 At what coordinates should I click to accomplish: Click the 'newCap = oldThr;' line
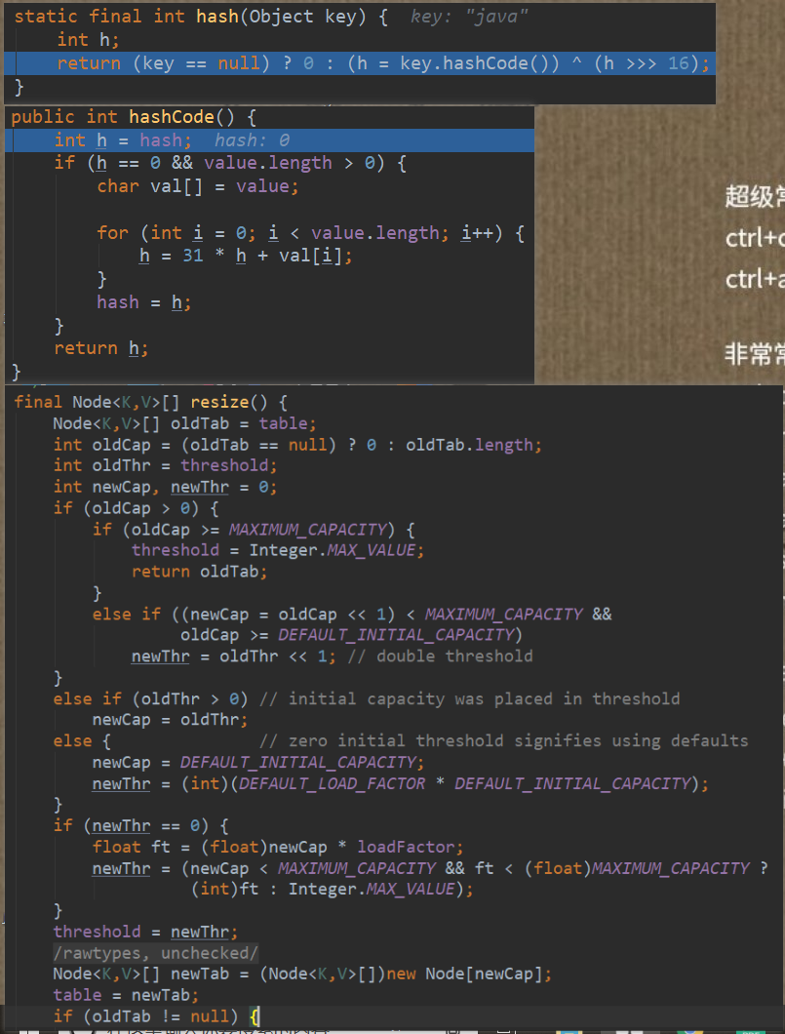click(170, 720)
